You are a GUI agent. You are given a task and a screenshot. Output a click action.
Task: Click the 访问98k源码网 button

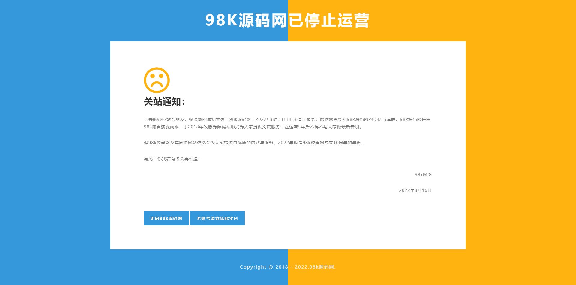pyautogui.click(x=166, y=218)
